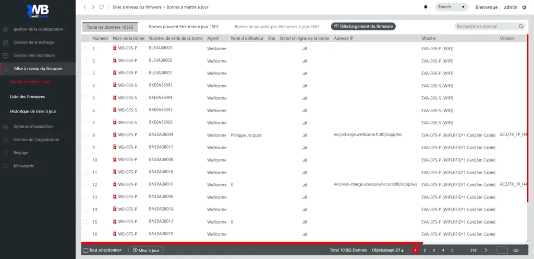
Task: Click the back navigation arrow
Action: point(85,7)
